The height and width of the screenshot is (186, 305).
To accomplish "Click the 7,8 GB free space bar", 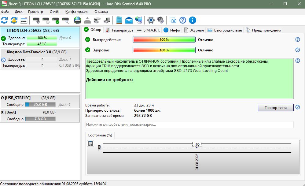I will (x=40, y=119).
